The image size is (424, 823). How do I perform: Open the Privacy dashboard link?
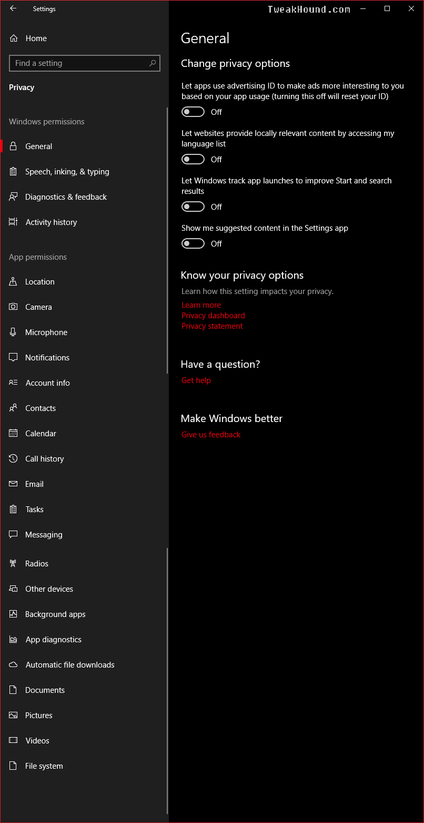(213, 315)
